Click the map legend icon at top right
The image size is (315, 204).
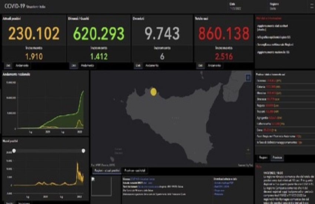[x=248, y=77]
